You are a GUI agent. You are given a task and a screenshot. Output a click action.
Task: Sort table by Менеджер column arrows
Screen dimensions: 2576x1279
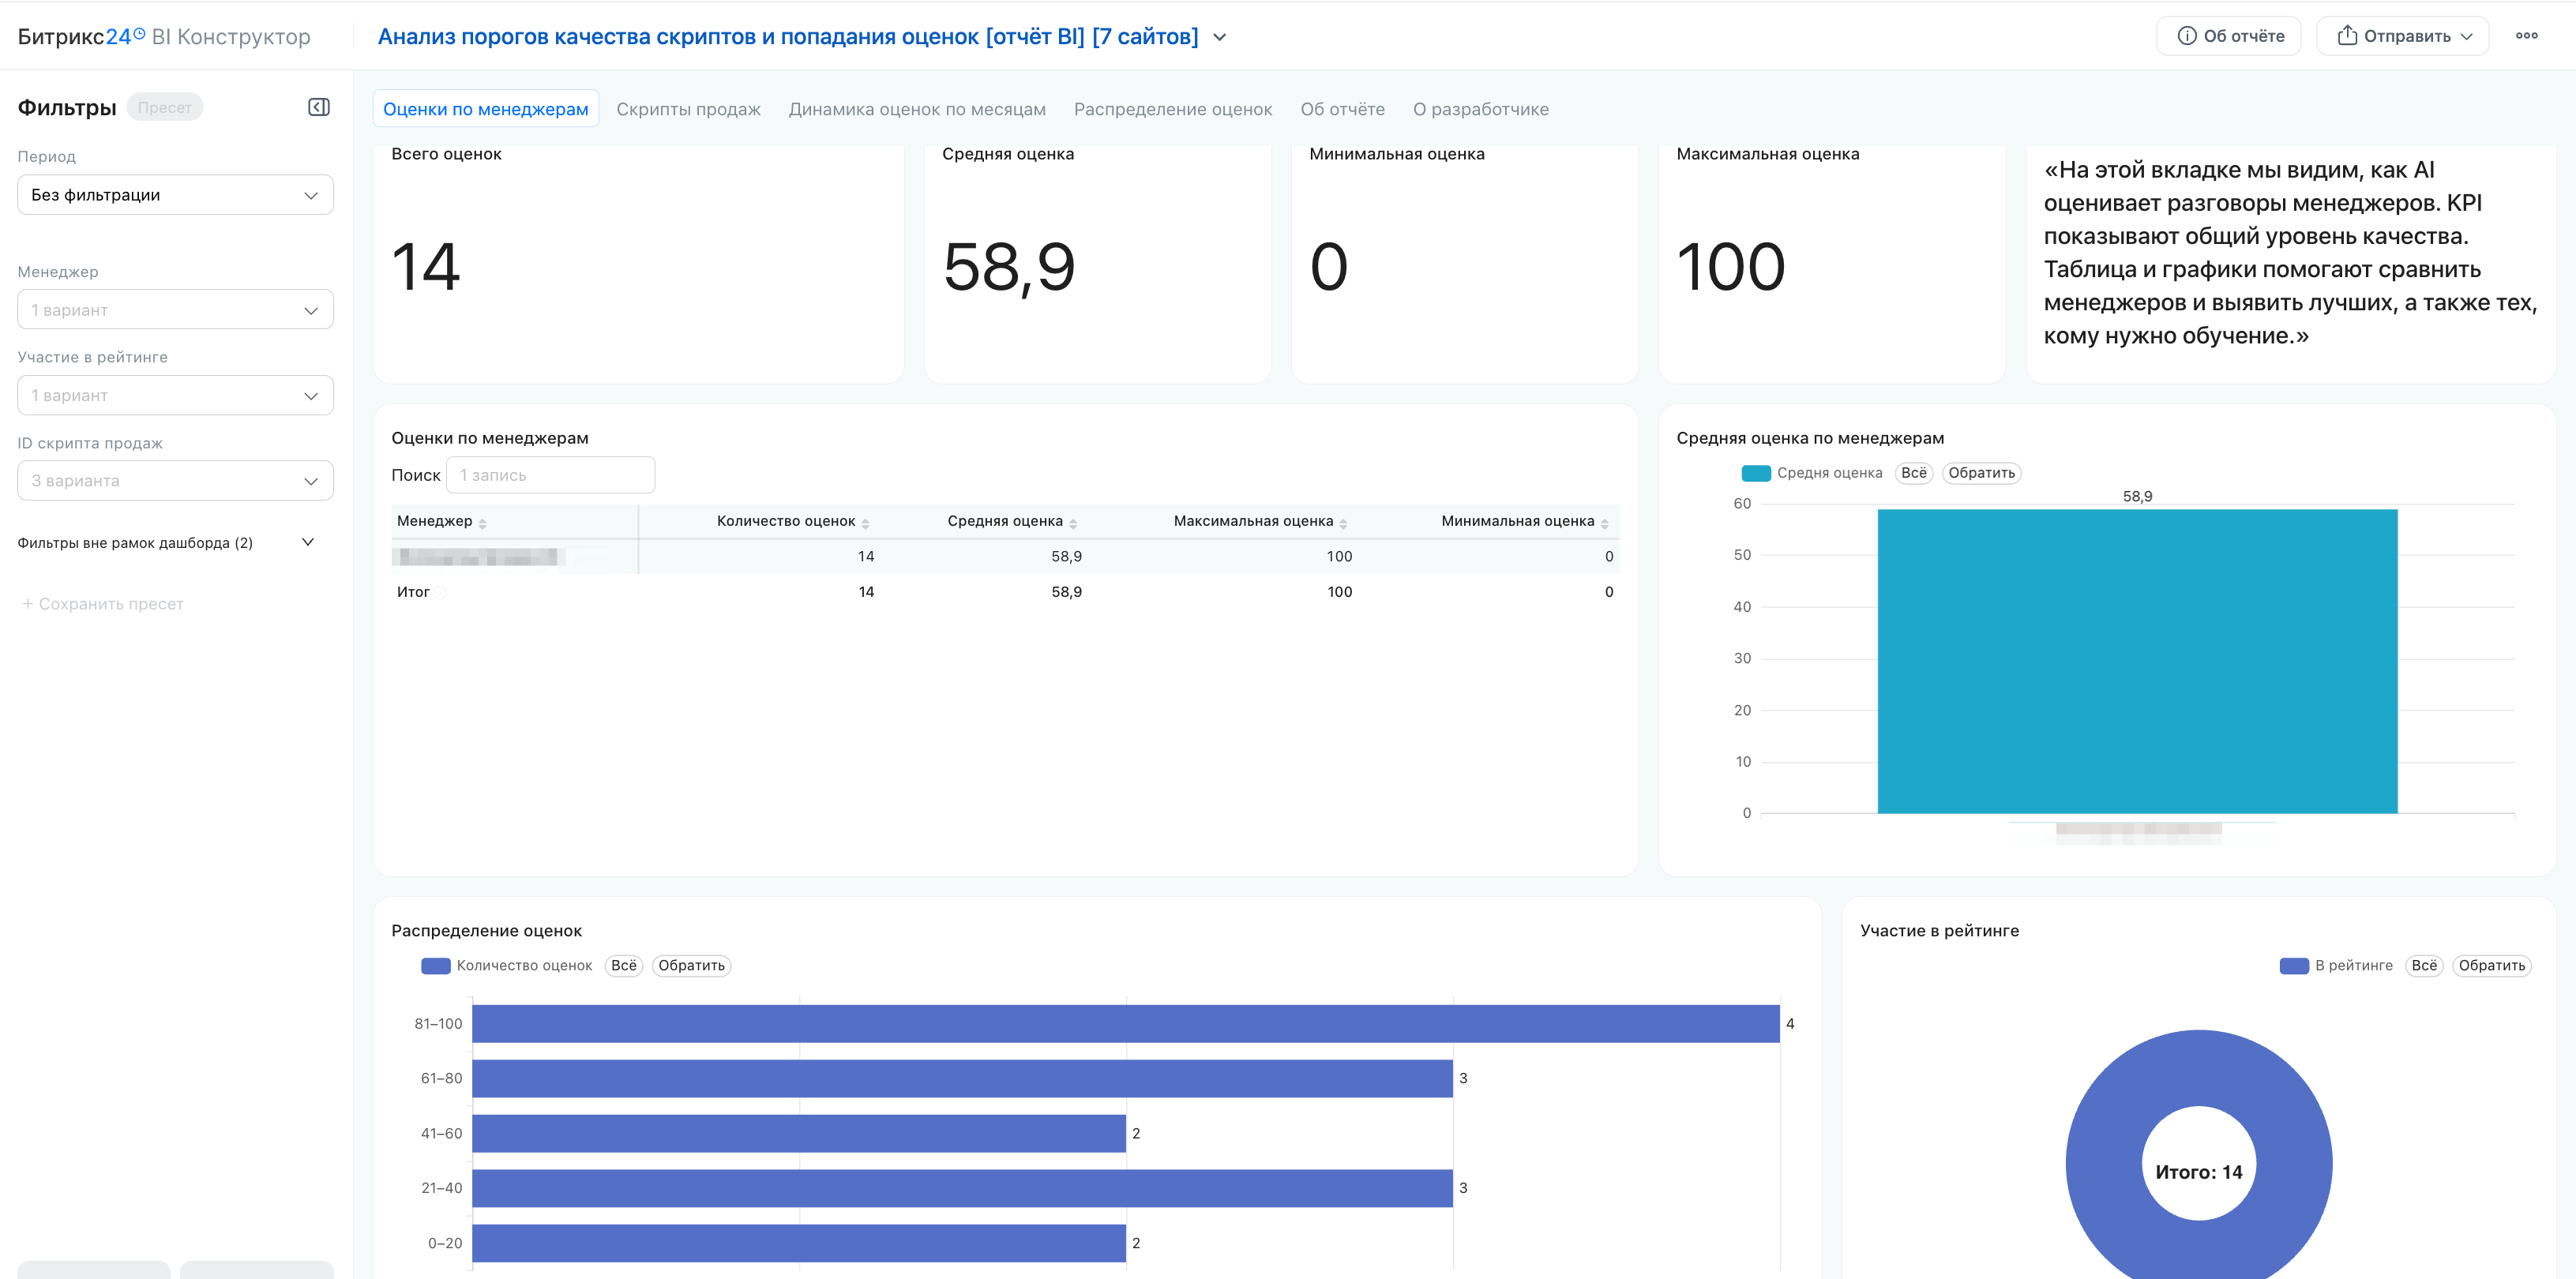[x=483, y=523]
